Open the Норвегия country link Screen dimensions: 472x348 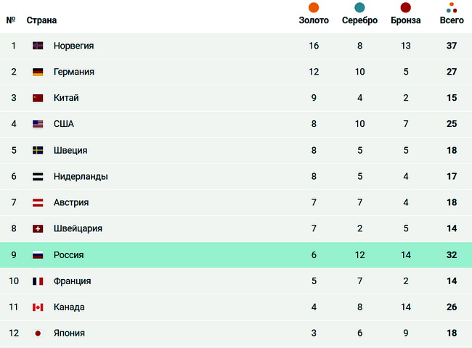click(73, 46)
